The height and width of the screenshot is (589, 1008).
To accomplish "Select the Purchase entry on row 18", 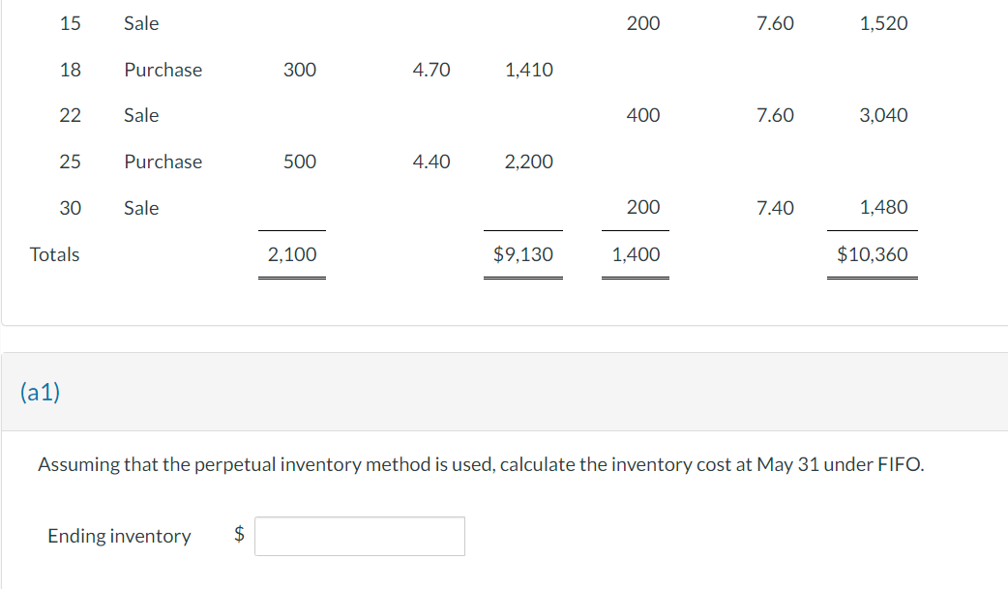I will pyautogui.click(x=163, y=69).
